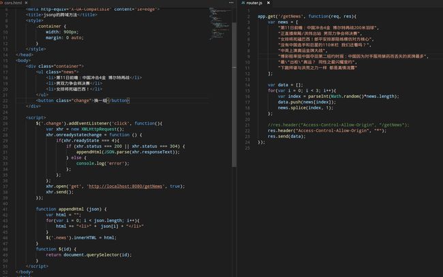443x277 pixels.
Task: Click the 'var data = [];' line
Action: [x=286, y=84]
